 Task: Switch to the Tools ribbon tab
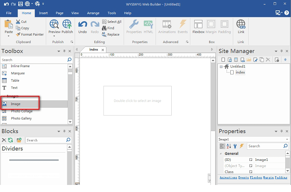click(x=112, y=13)
